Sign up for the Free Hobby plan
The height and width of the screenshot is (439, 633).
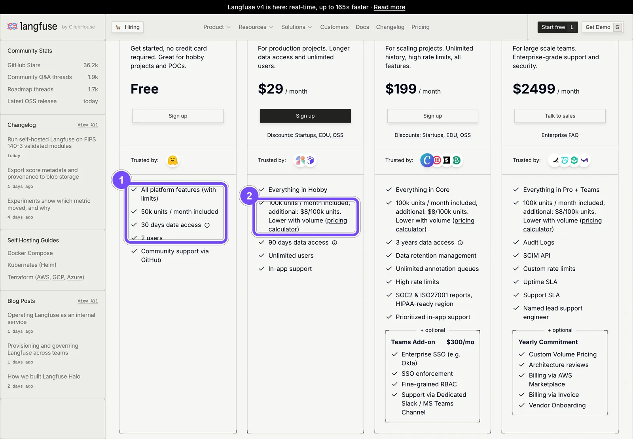pos(178,116)
